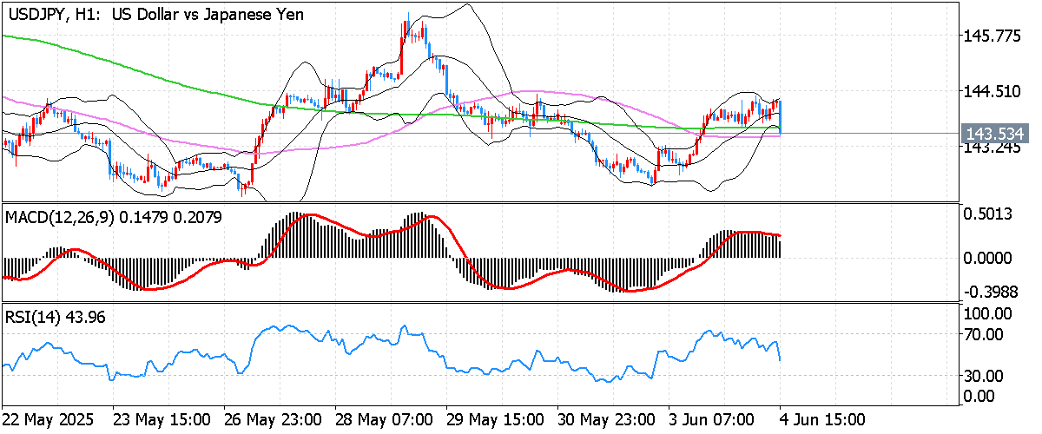
Task: Click the 143.245 price axis label
Action: click(x=993, y=148)
